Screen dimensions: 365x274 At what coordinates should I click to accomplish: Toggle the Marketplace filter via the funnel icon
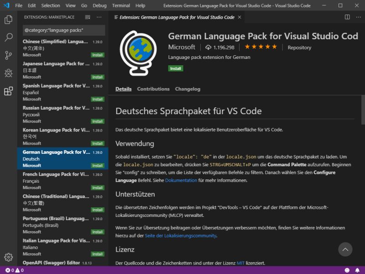tap(88, 17)
